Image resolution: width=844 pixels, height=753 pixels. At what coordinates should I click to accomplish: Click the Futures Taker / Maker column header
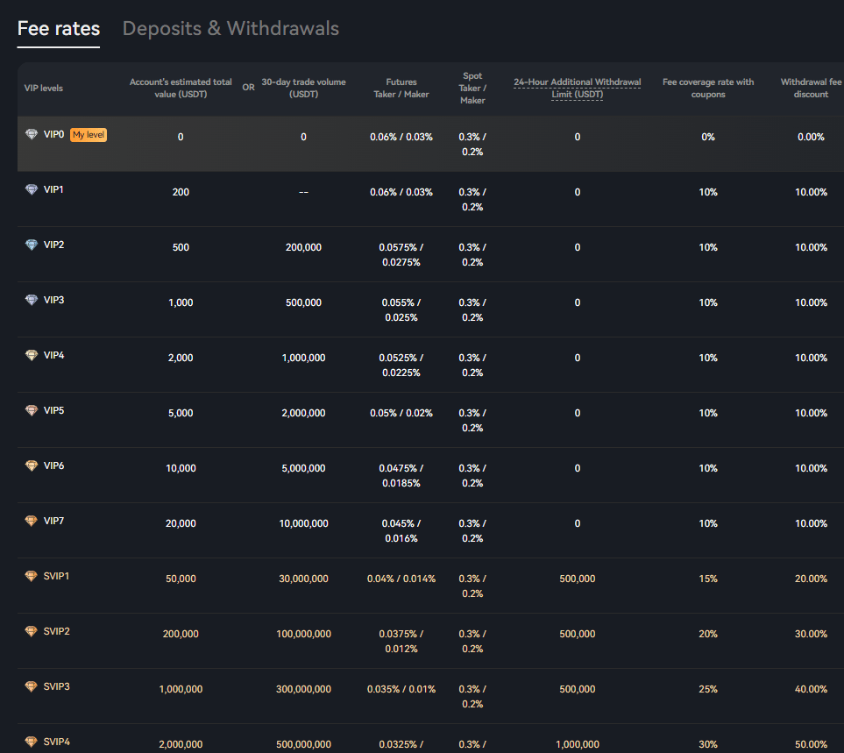coord(401,88)
